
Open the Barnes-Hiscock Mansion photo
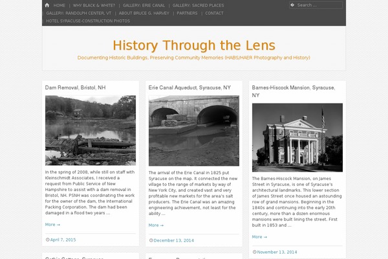point(297,137)
